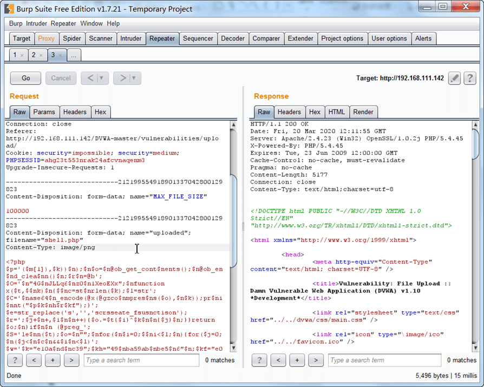Show request Hex view
This screenshot has height=387, width=484.
(x=100, y=112)
